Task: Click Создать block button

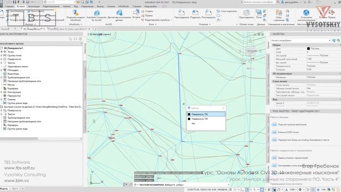Action: tap(147, 11)
